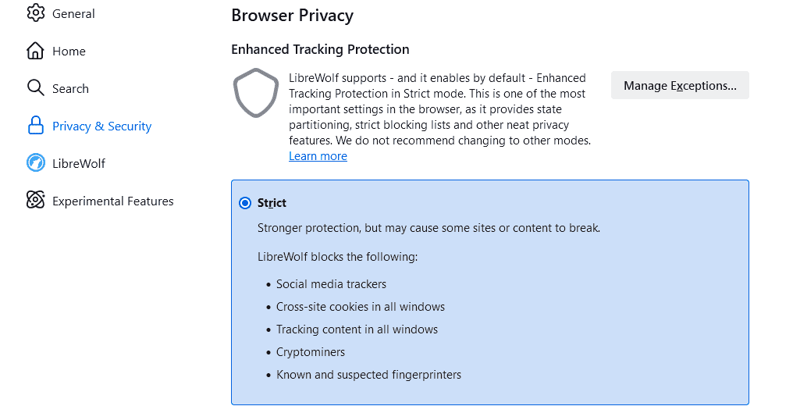Viewport: 793px width, 406px height.
Task: Open the General settings category
Action: 73,13
